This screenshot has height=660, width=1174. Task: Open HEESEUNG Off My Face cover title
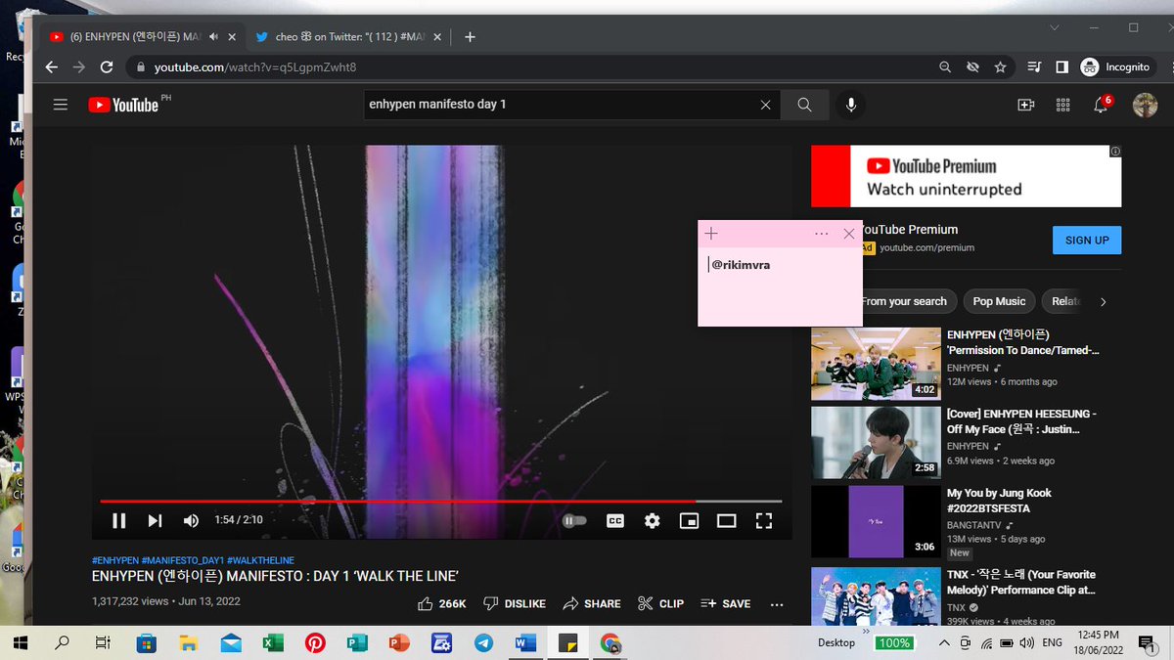(x=1021, y=421)
